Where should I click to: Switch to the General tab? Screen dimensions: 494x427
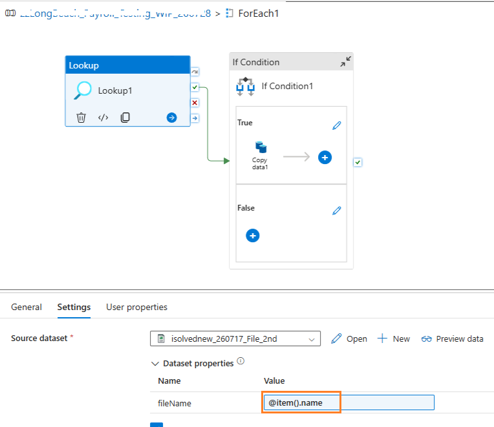pos(27,307)
